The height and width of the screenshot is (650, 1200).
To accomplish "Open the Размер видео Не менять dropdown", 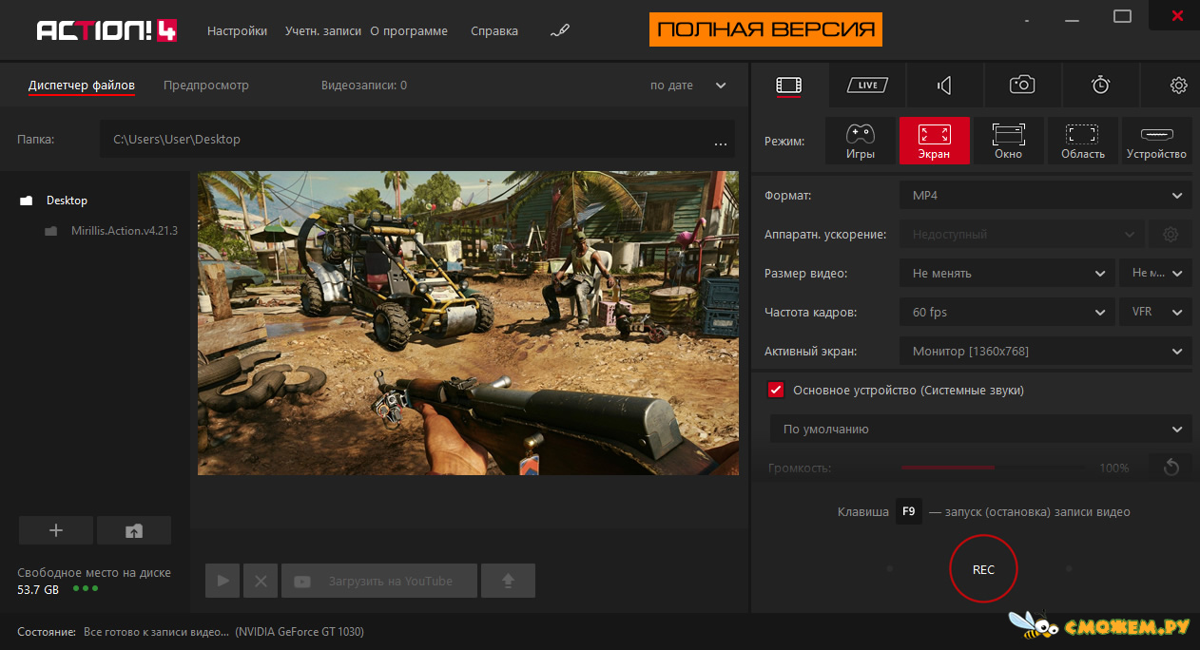I will point(1007,274).
